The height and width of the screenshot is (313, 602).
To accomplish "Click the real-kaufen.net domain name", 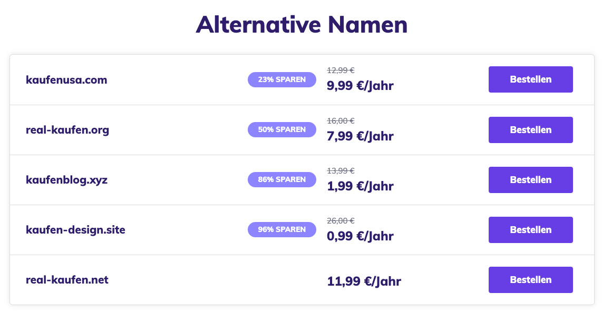I will [67, 280].
